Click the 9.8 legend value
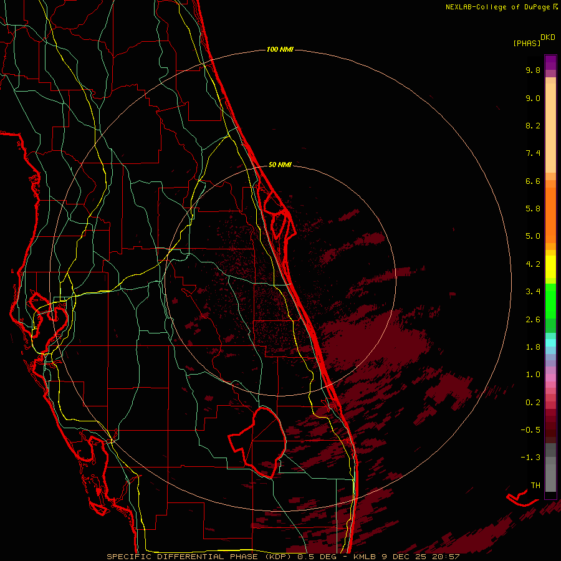 533,70
